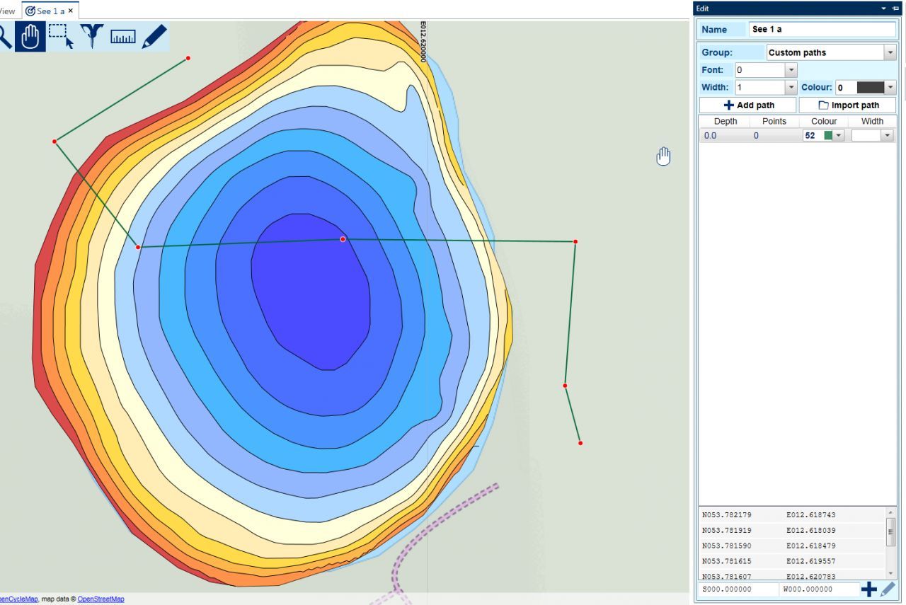Activate the hand pan tool
The height and width of the screenshot is (605, 906).
click(x=30, y=37)
